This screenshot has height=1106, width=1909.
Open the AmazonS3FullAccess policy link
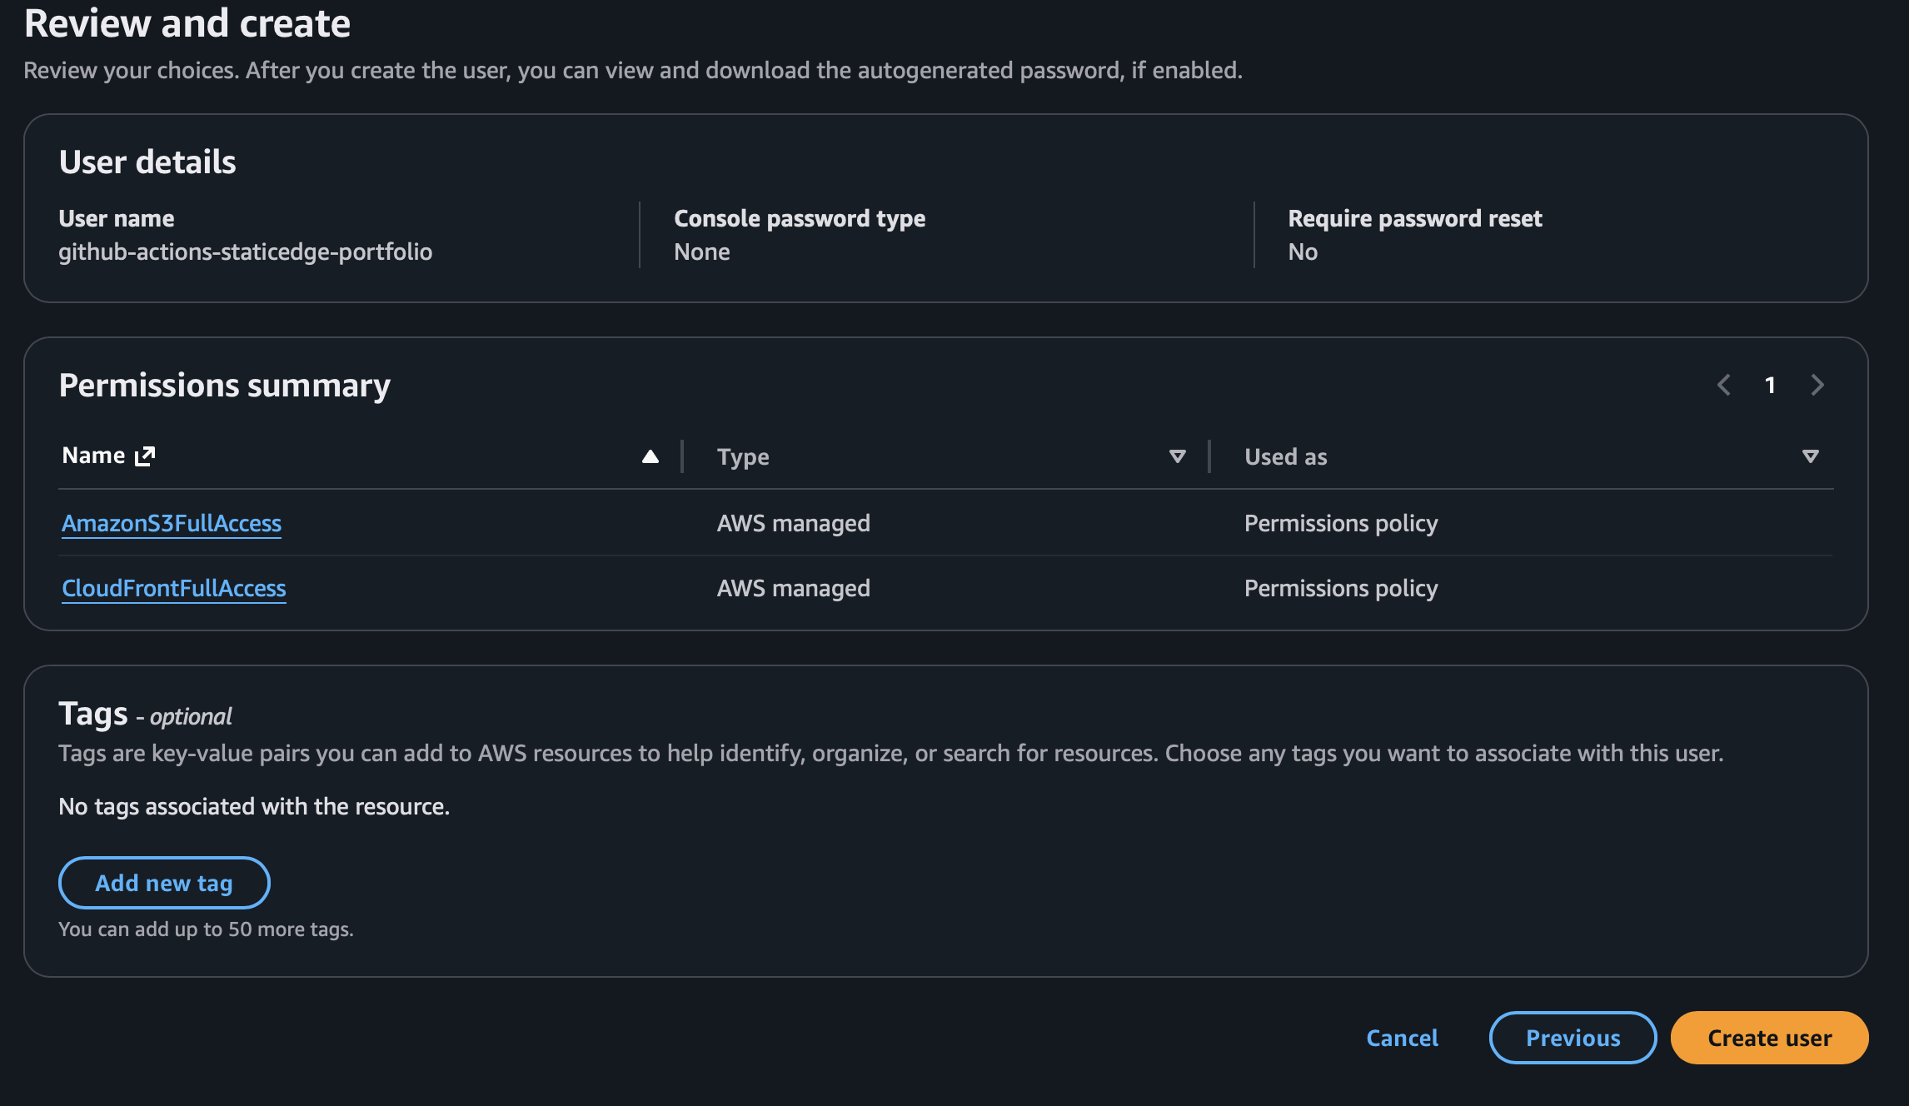(x=172, y=523)
